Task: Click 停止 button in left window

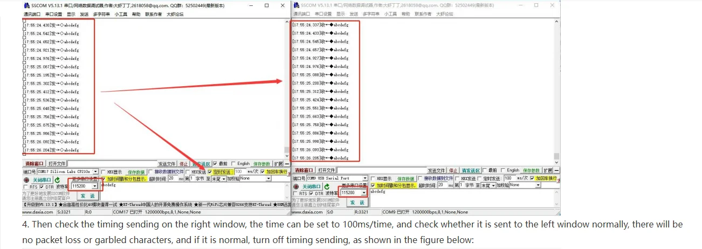Action: (184, 164)
